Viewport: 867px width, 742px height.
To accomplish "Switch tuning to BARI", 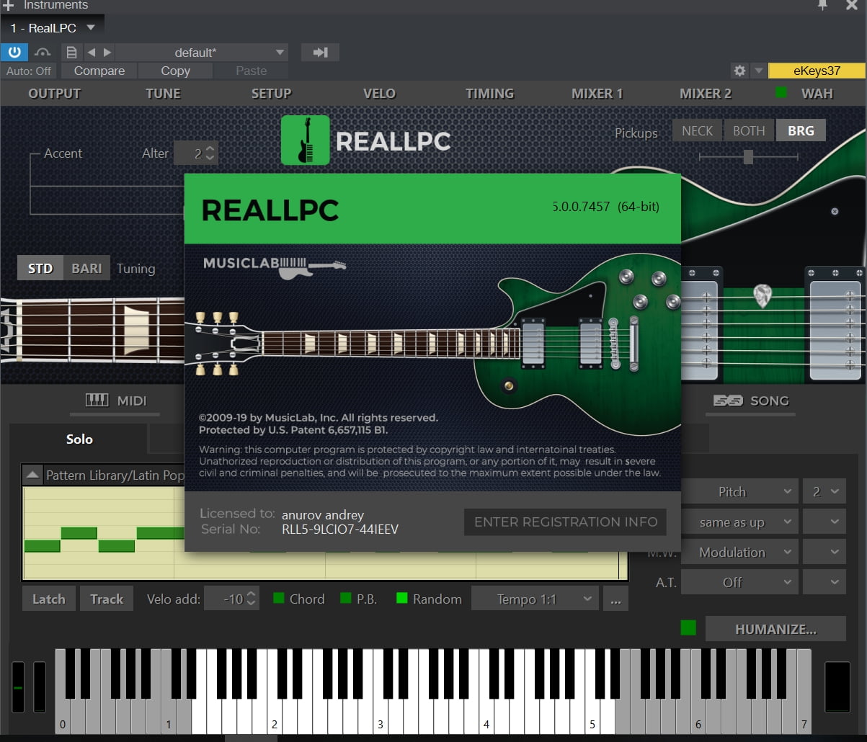I will point(86,268).
